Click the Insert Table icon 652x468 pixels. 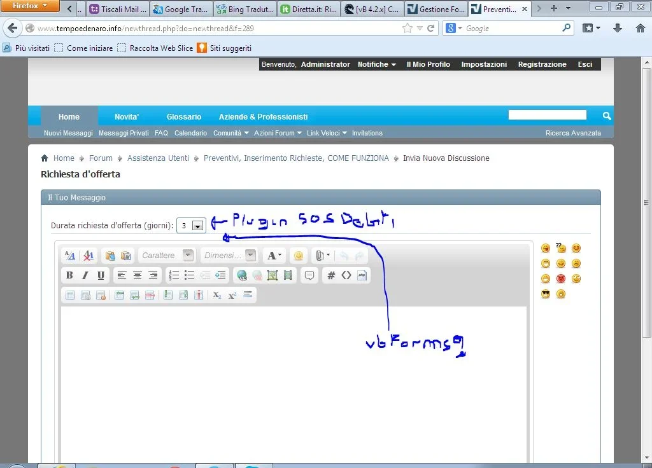coord(70,295)
